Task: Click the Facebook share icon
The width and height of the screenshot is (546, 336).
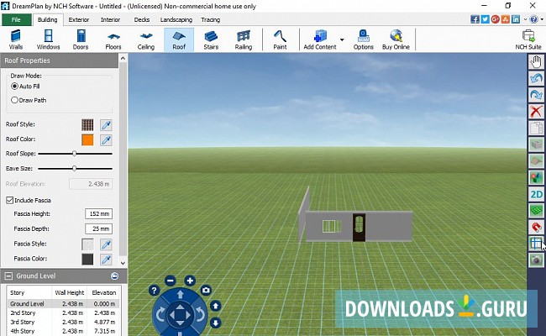Action: [x=475, y=19]
